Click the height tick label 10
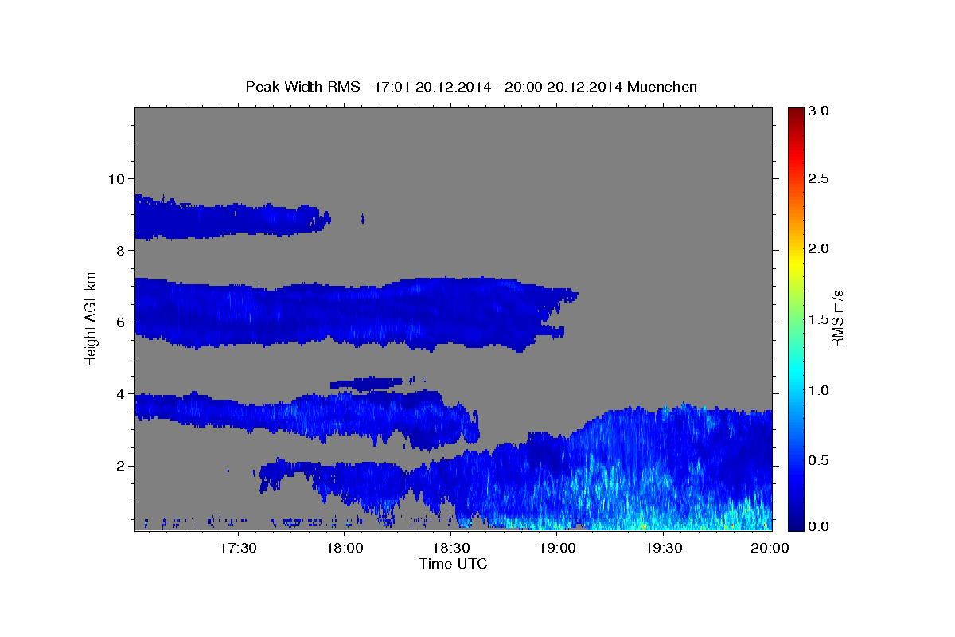 [x=115, y=178]
